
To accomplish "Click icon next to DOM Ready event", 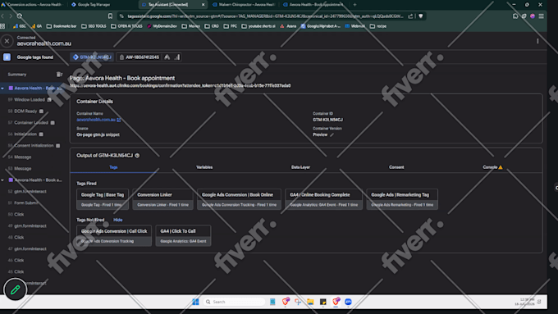I will [x=41, y=111].
